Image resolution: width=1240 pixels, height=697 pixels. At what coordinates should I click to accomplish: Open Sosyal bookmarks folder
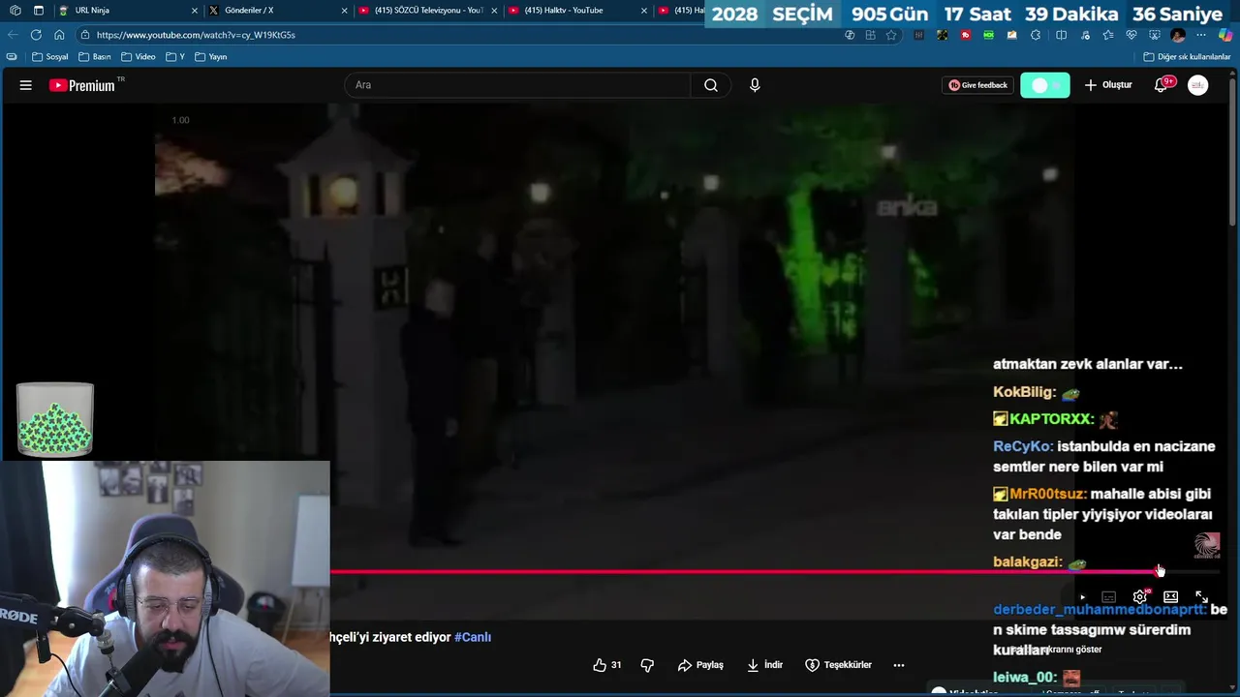50,57
